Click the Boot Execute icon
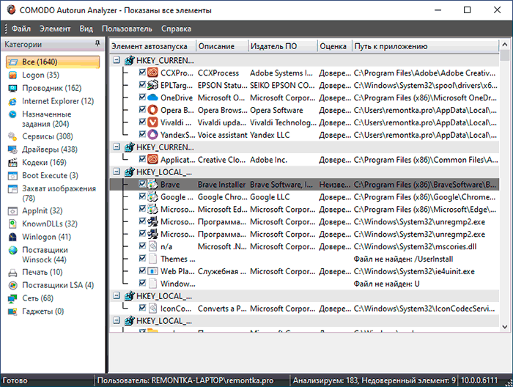Image resolution: width=513 pixels, height=387 pixels. (x=12, y=176)
